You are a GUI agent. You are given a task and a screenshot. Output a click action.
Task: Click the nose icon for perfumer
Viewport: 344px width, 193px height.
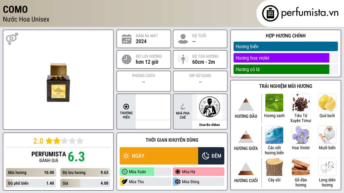(x=182, y=107)
